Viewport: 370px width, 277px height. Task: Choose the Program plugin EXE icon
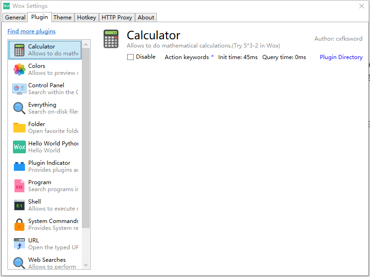coord(19,186)
